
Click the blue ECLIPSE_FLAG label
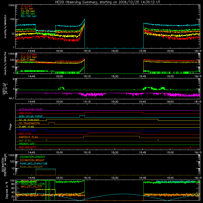28,130
